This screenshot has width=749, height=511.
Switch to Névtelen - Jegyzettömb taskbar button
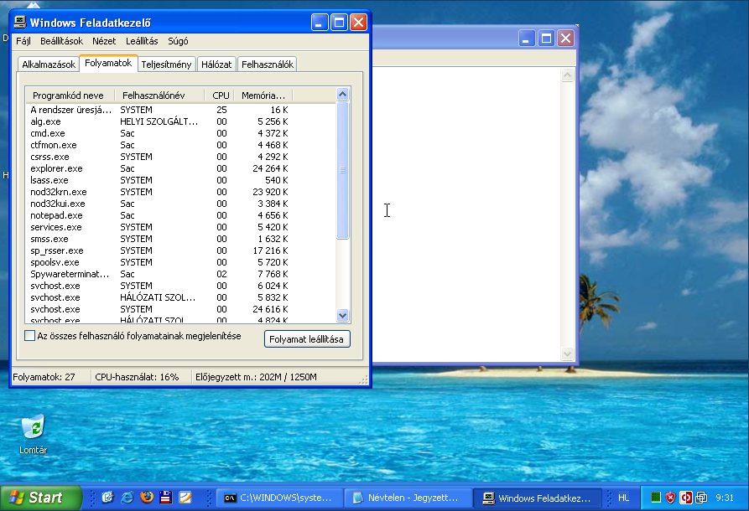pyautogui.click(x=408, y=498)
